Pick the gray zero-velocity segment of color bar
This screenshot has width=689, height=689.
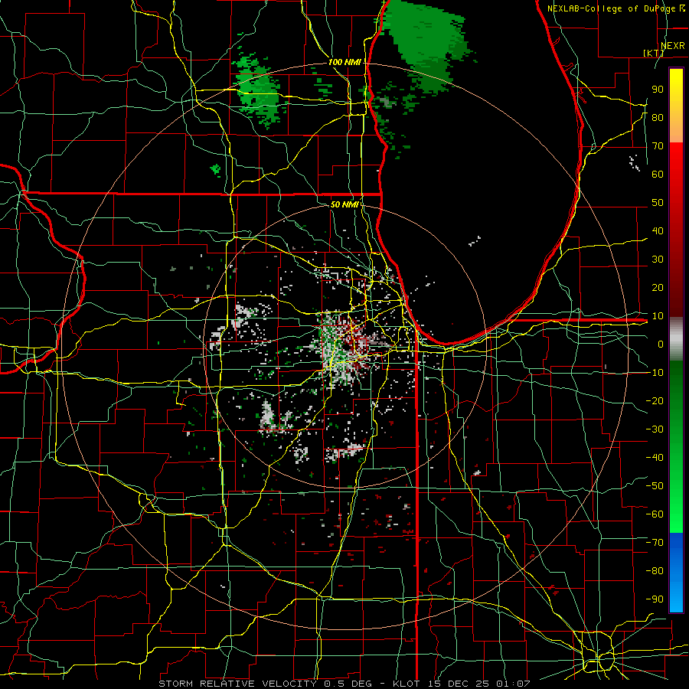tap(676, 339)
